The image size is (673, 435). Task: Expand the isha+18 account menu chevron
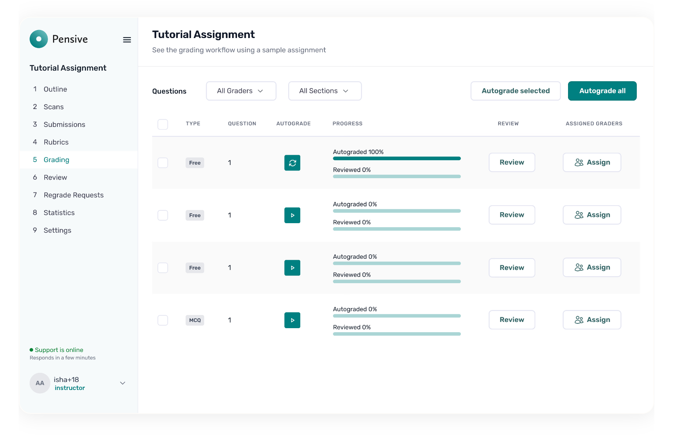point(123,383)
